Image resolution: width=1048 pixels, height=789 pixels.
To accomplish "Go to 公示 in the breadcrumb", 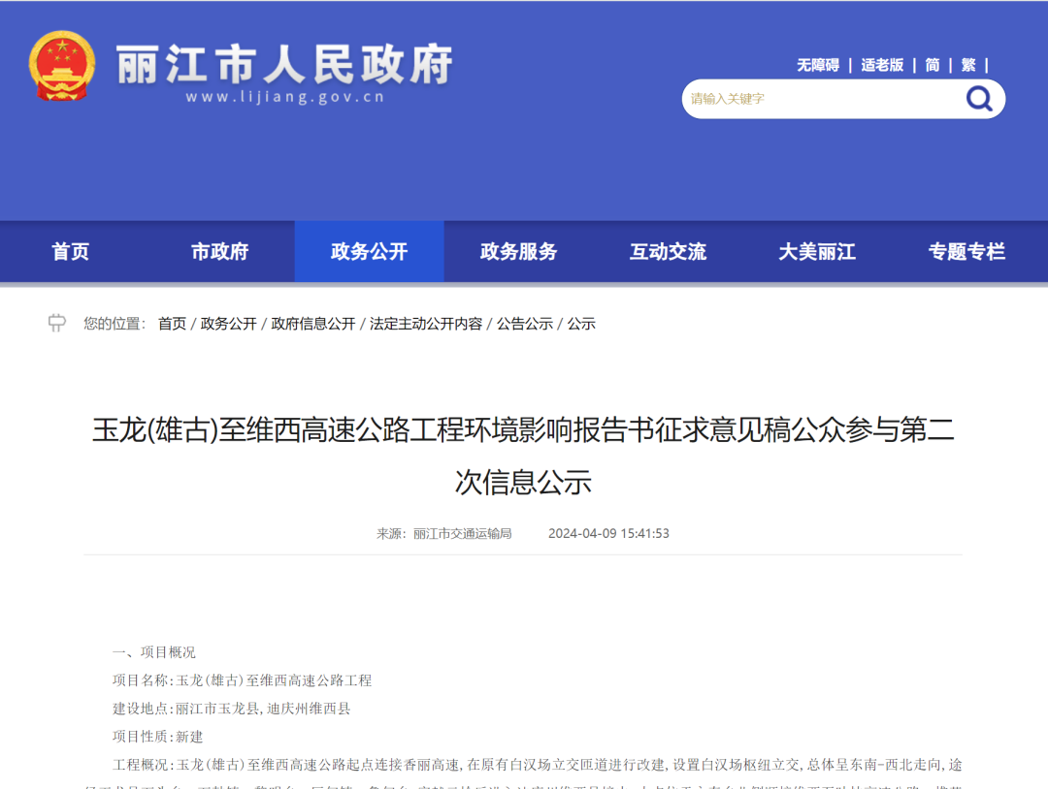I will [581, 324].
